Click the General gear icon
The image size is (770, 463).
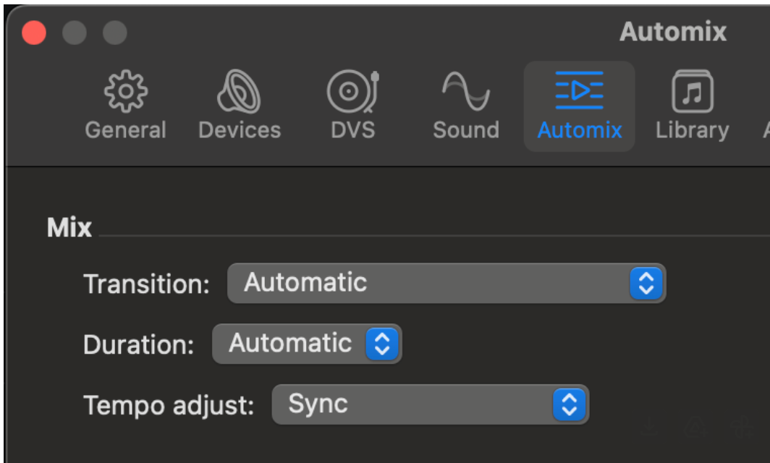coord(126,92)
